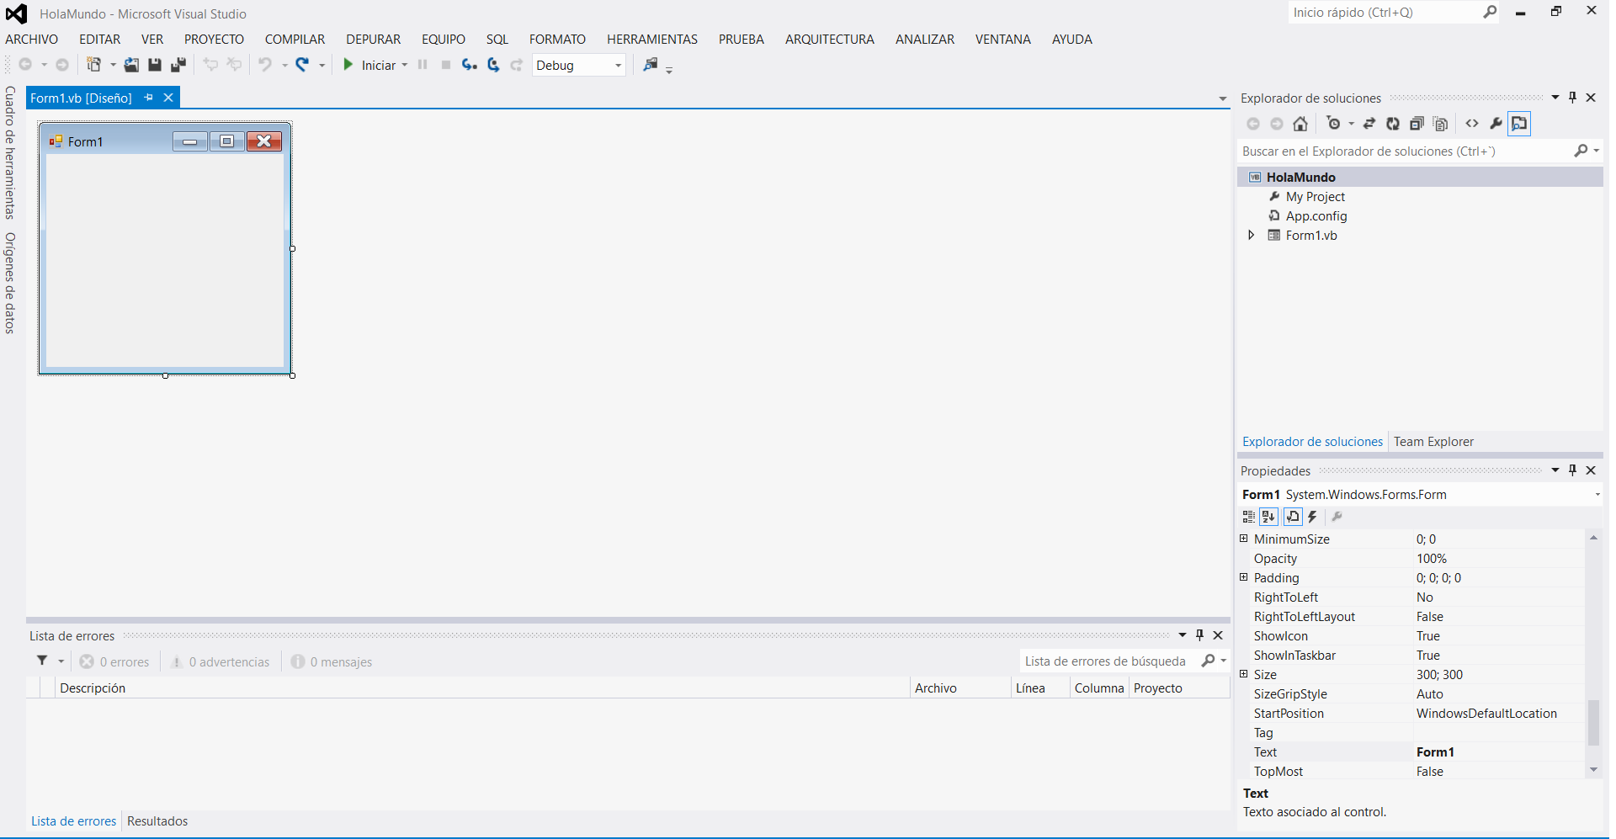Click the Undo arrow icon
This screenshot has height=839, width=1616.
265,65
